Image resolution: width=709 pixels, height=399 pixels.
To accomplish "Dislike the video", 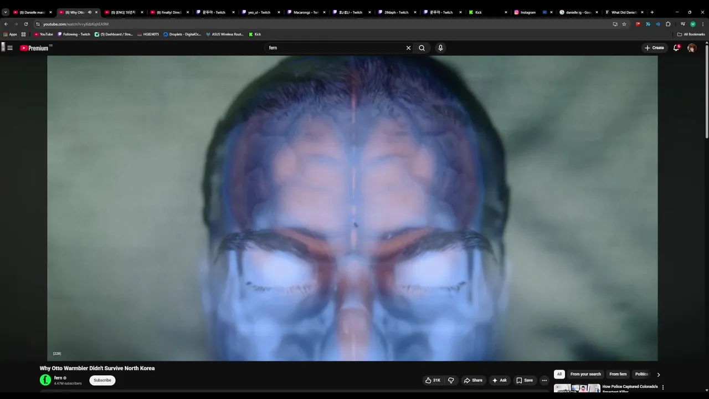I will (x=451, y=380).
